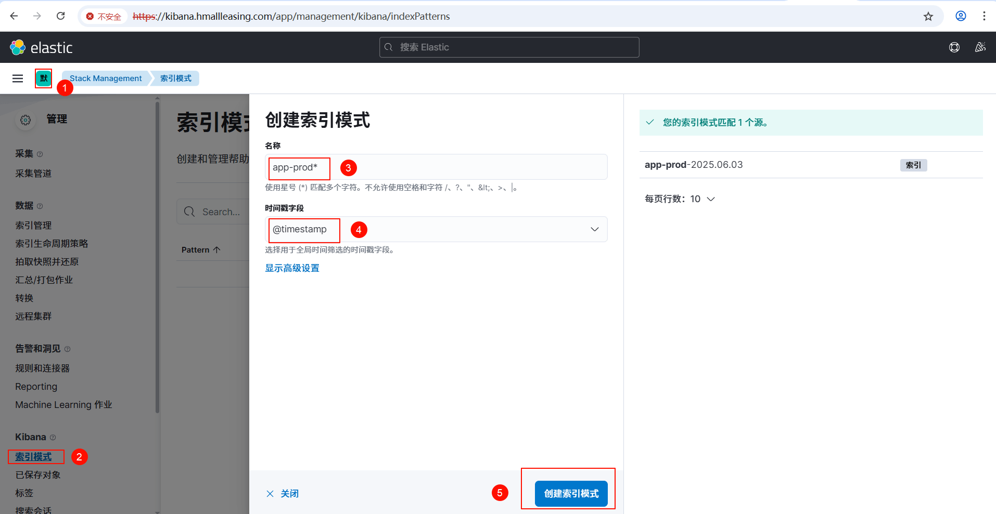Click the Elastic logo in header
Screen dimensions: 996x514
(41, 47)
